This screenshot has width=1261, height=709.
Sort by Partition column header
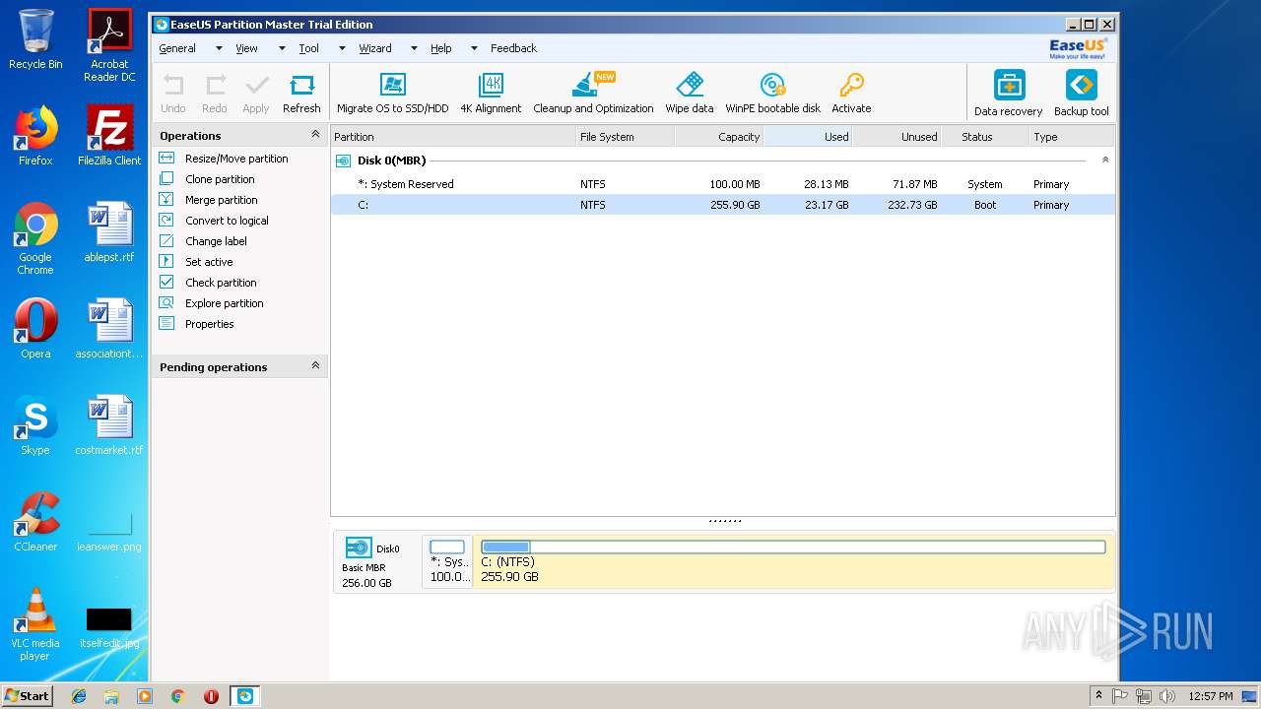[453, 137]
